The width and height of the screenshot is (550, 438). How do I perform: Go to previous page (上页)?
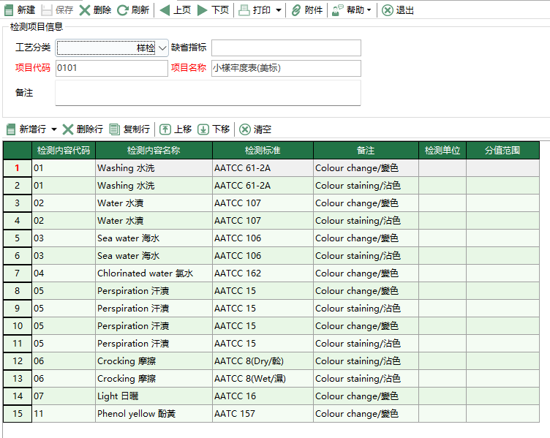pyautogui.click(x=165, y=10)
